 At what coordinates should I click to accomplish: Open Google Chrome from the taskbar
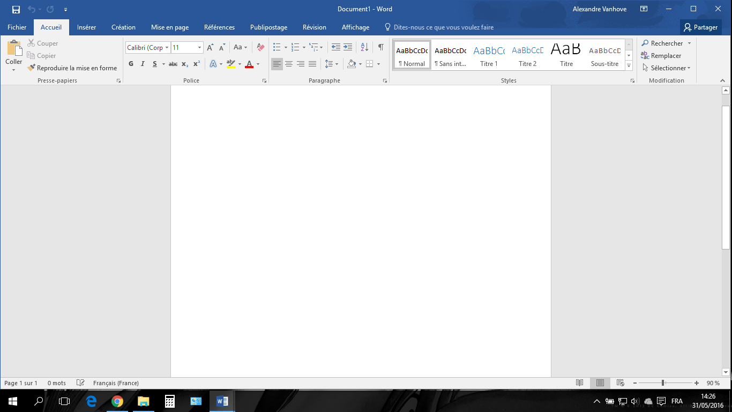pyautogui.click(x=117, y=401)
